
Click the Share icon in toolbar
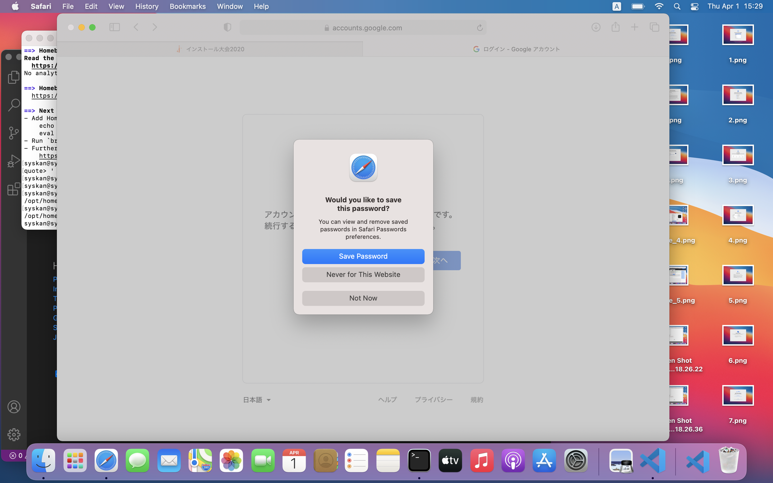(615, 27)
